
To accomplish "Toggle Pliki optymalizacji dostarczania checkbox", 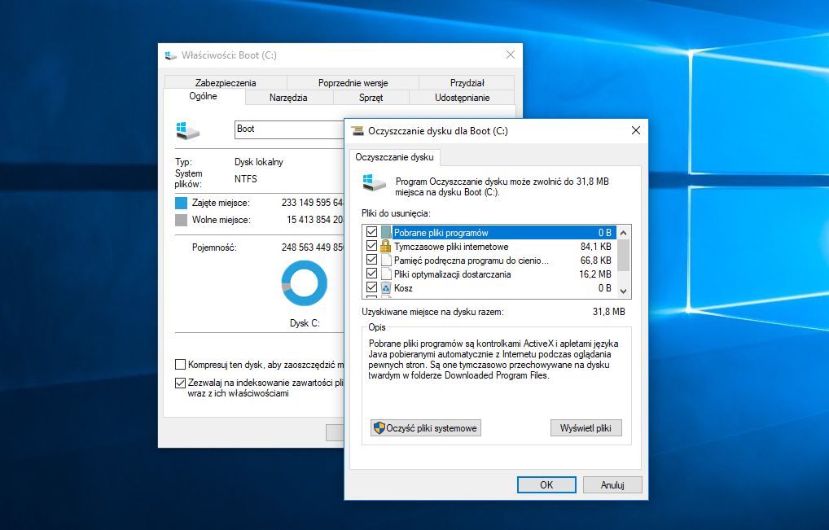I will [x=371, y=274].
